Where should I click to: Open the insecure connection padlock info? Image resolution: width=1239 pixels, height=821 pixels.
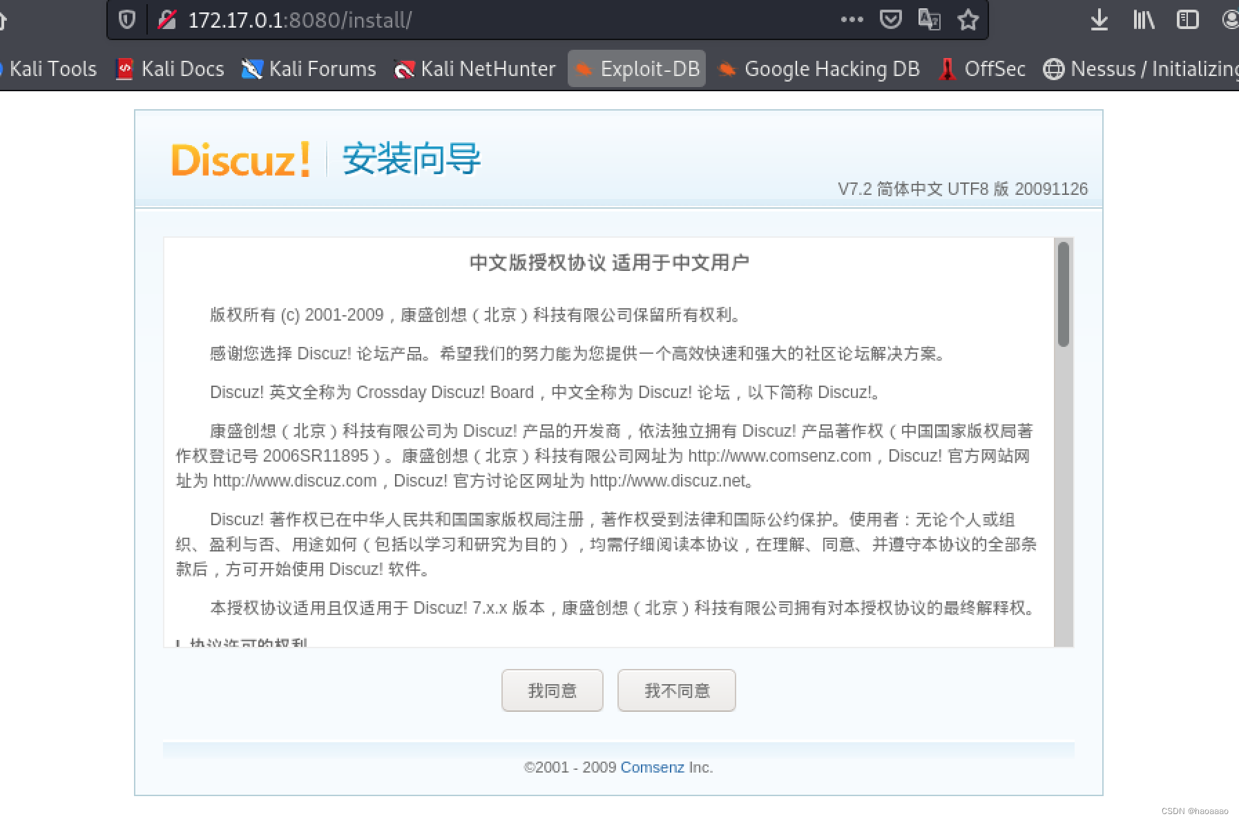pyautogui.click(x=166, y=20)
